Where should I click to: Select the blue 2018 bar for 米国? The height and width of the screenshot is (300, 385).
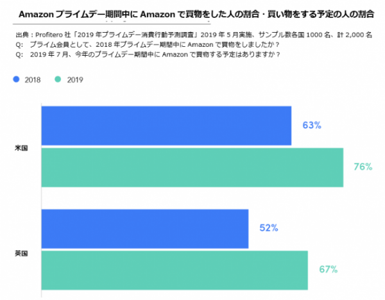[166, 126]
